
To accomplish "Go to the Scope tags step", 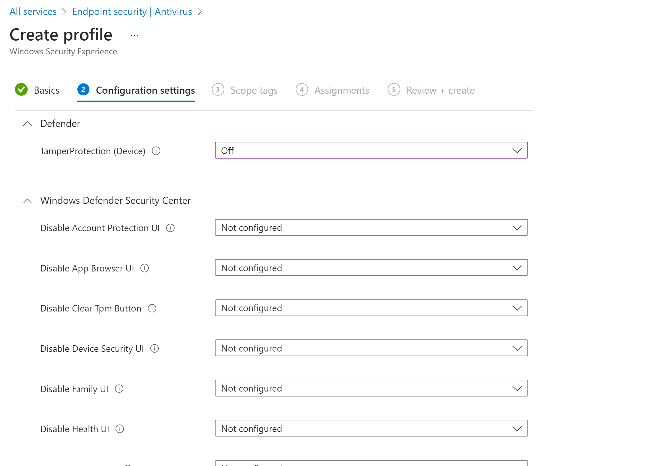I will click(x=254, y=90).
